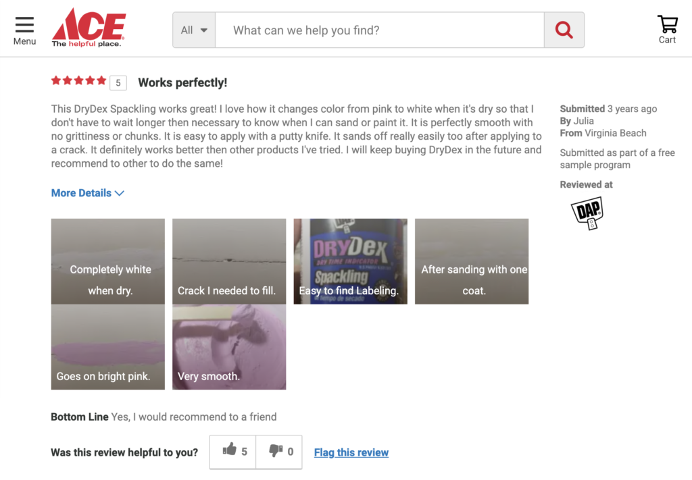Open the shopping Cart icon
692x480 pixels.
coord(667,30)
